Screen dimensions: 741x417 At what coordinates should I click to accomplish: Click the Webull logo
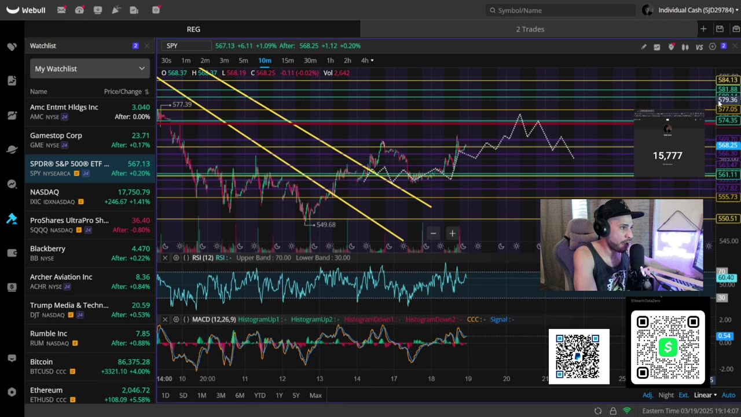coord(26,10)
